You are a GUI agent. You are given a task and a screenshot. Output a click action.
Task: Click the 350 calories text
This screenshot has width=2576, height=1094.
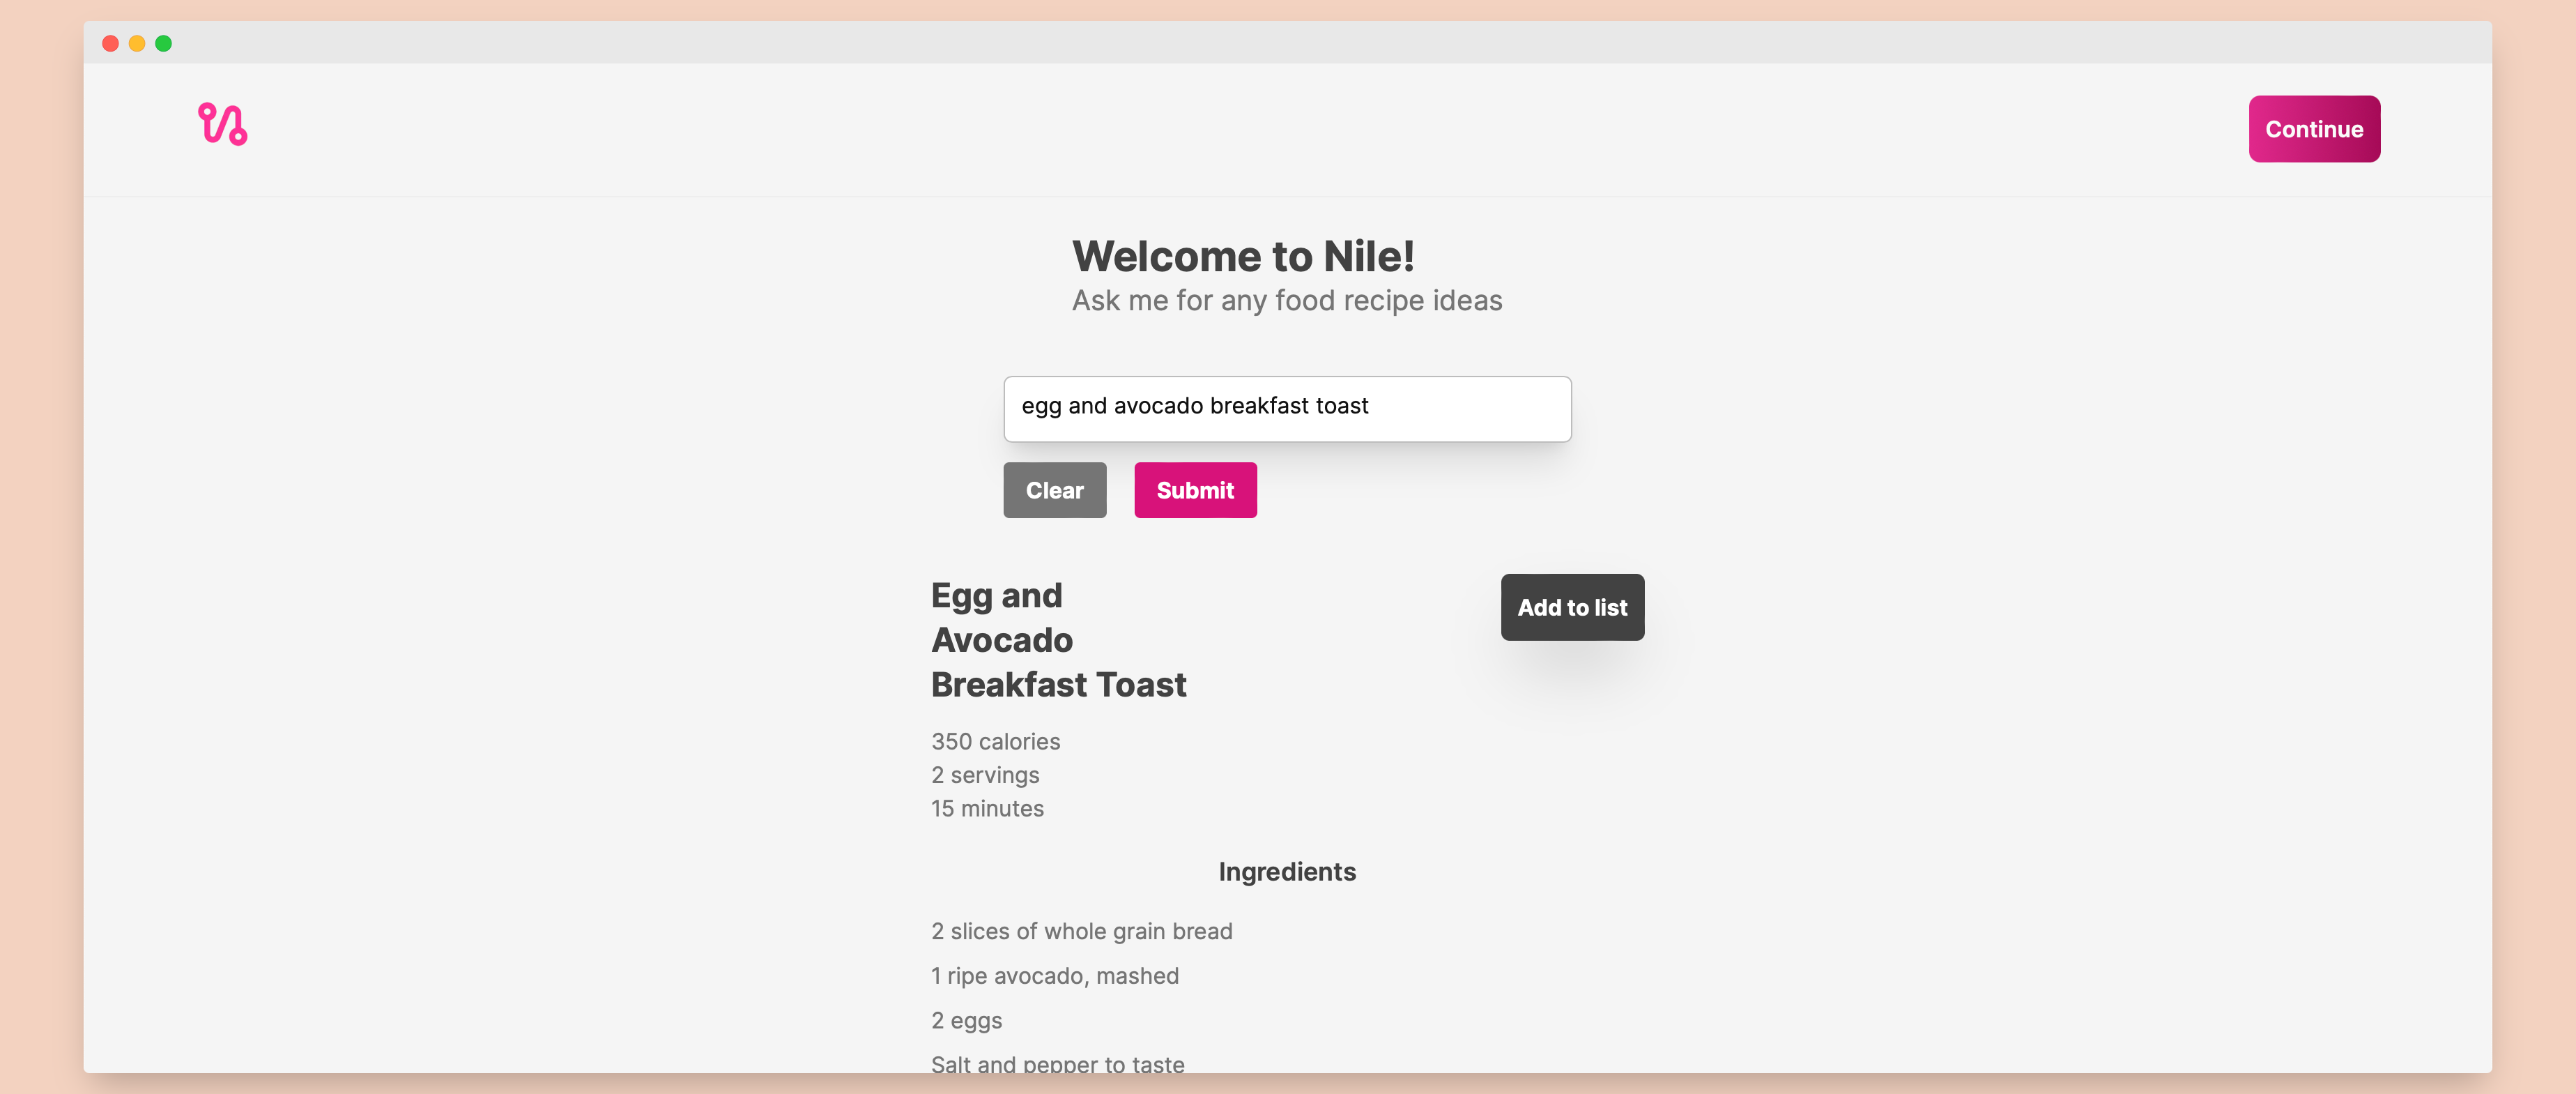(x=995, y=741)
